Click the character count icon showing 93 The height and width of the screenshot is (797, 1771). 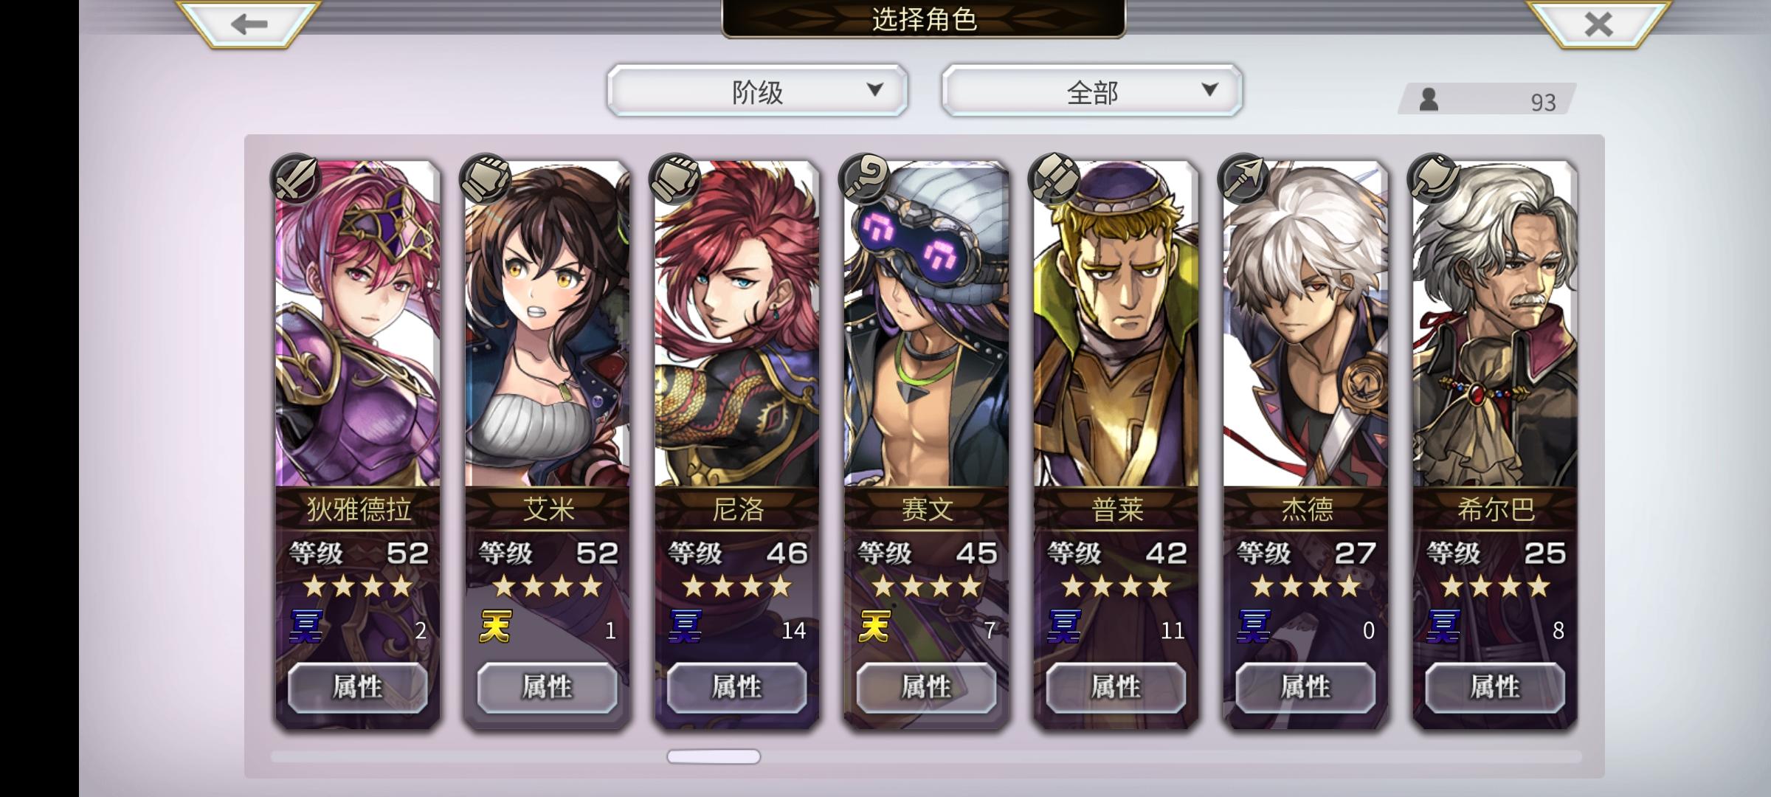(1429, 100)
